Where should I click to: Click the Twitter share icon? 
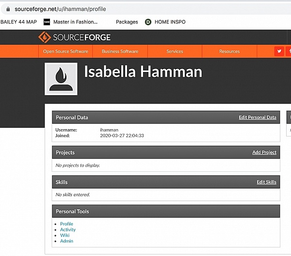click(279, 51)
